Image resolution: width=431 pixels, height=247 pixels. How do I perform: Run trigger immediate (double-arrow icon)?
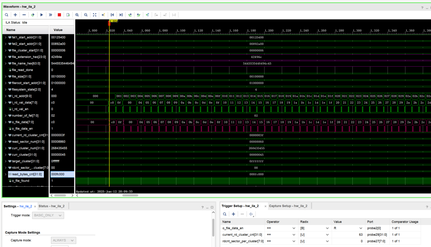tap(50, 15)
